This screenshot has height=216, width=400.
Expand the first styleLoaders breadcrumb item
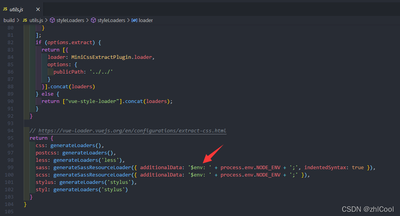click(70, 20)
